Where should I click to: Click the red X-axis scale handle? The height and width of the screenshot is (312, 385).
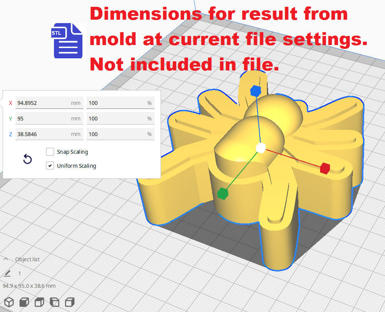pyautogui.click(x=325, y=168)
